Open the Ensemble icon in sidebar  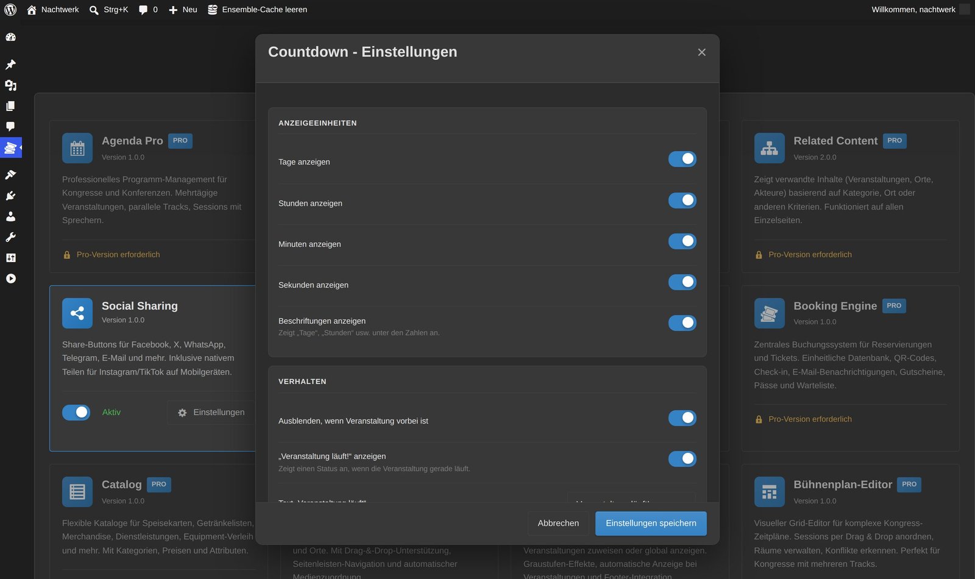coord(10,147)
